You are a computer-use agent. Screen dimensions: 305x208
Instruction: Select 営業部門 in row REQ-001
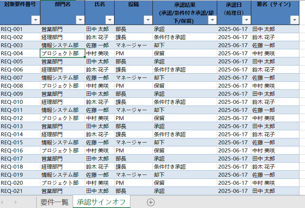pos(63,29)
